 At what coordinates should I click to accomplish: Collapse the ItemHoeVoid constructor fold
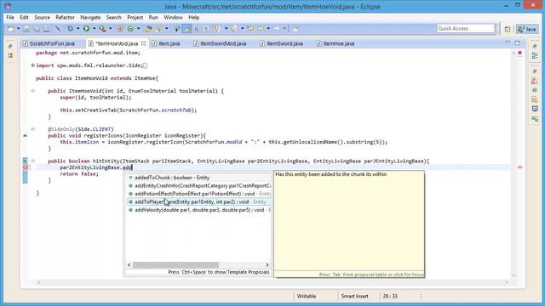(32, 91)
